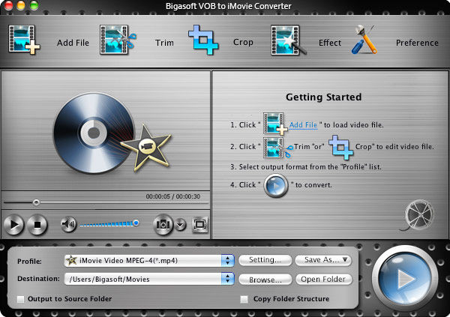Viewport: 450px width, 317px height.
Task: Open the Save As dropdown
Action: click(x=323, y=260)
